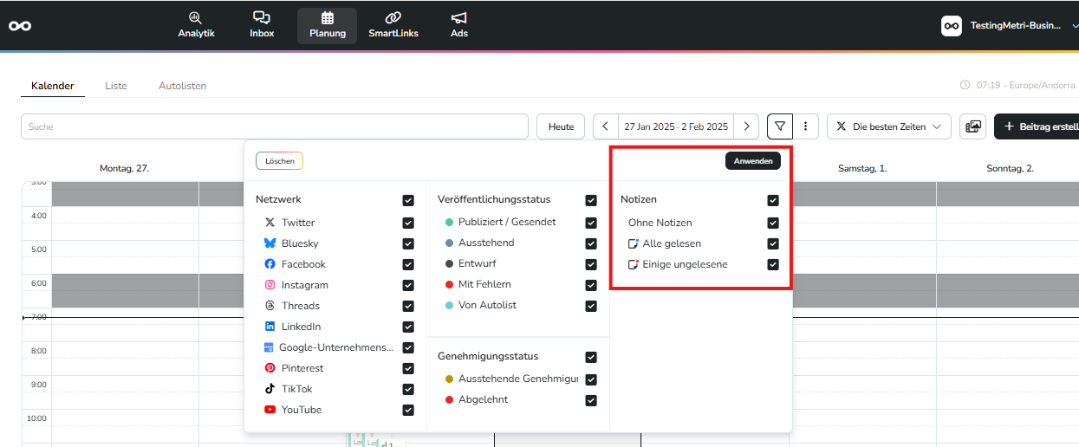Click into the Suche search field
1079x447 pixels.
coord(275,126)
